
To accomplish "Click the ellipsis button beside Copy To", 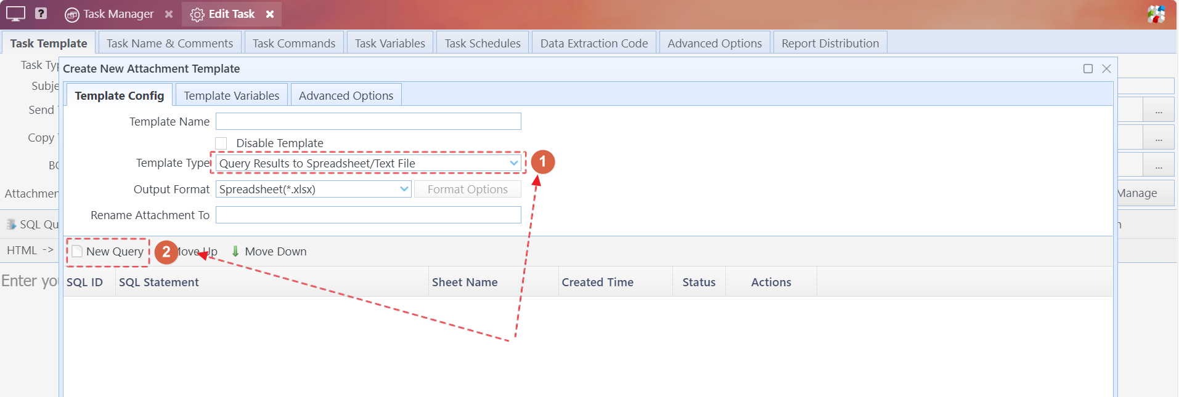I will coord(1159,137).
